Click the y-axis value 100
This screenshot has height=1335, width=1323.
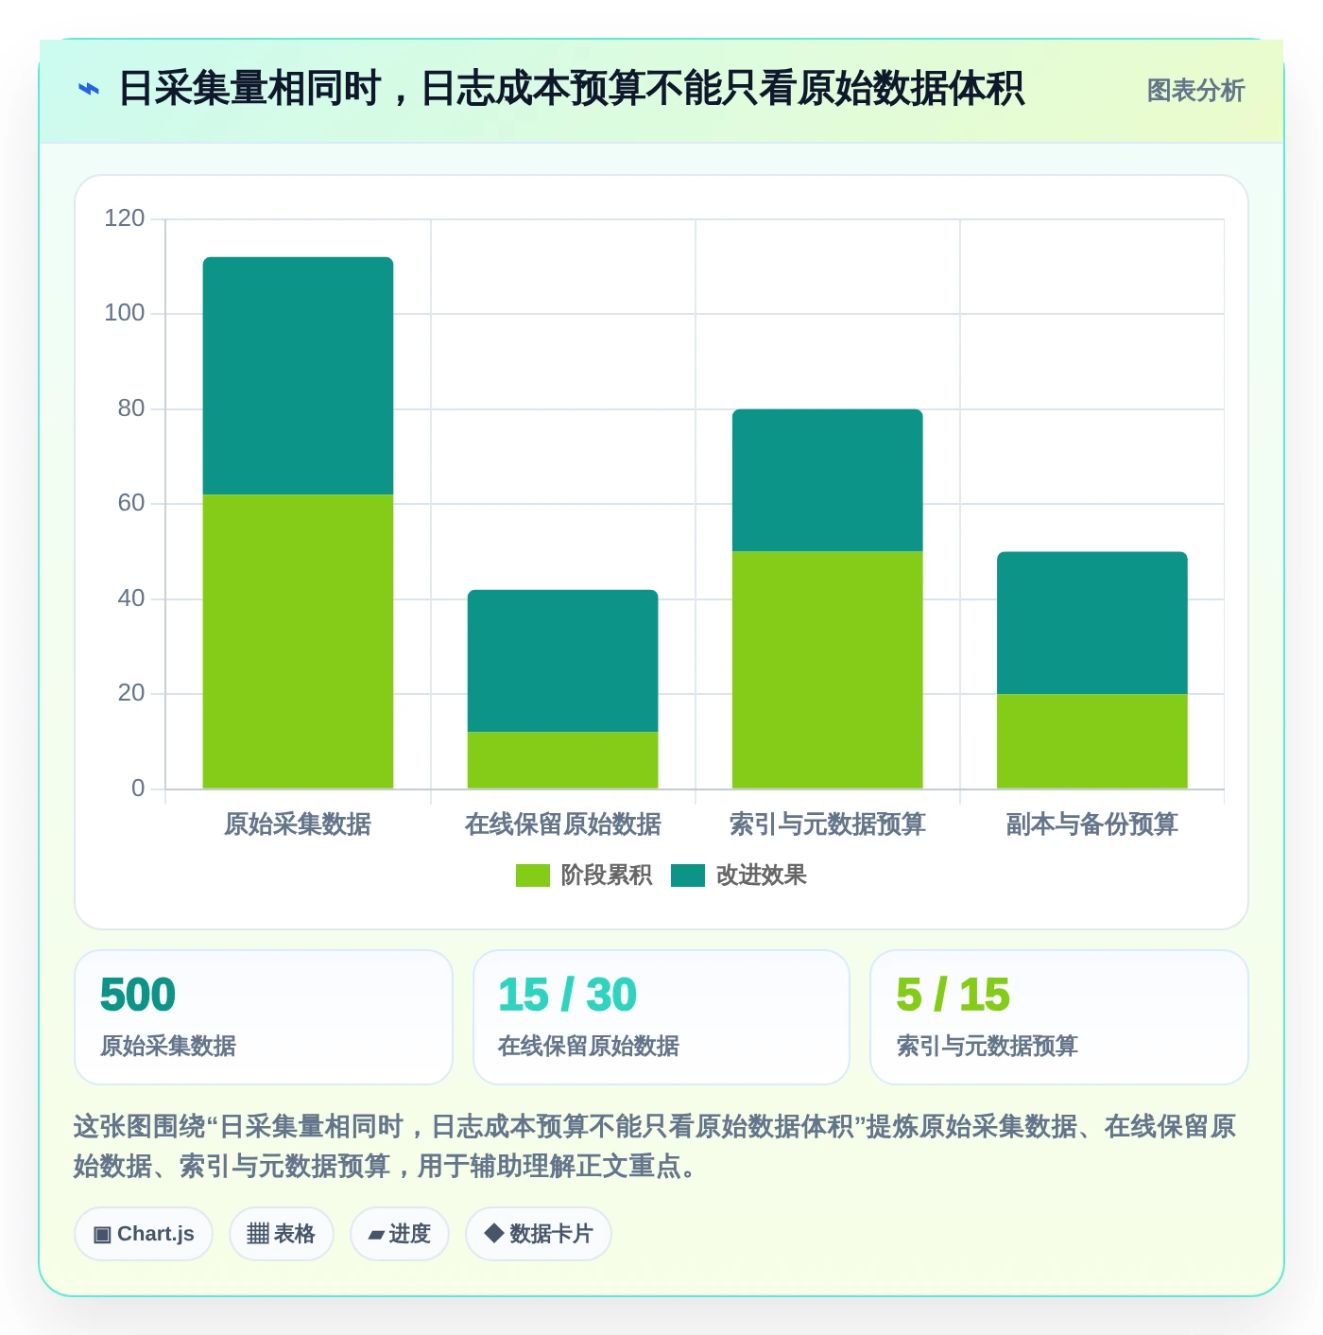tap(124, 313)
